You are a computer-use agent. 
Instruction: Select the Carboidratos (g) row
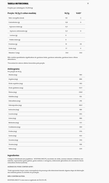tap(46, 22)
